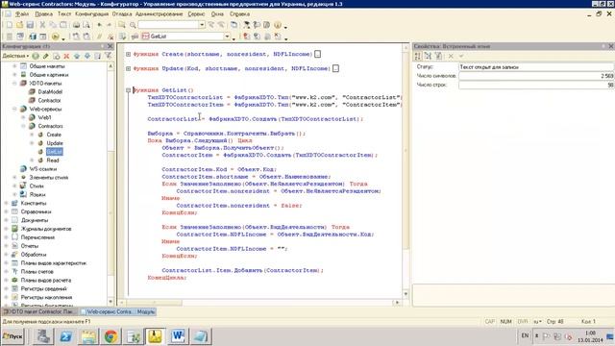Viewport: 615px width, 346px height.
Task: Expand the Документы tree node
Action: (6, 220)
